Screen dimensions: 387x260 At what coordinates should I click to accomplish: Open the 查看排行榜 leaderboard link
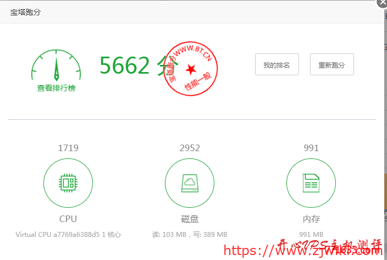coord(56,88)
